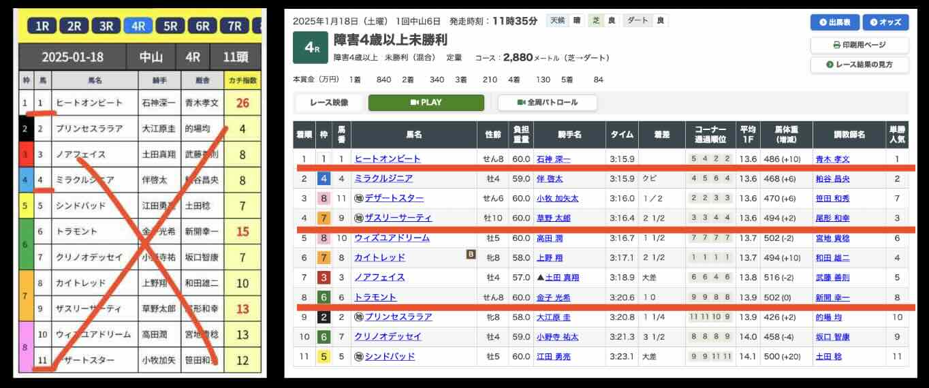
Task: Switch to the 6R tab
Action: coord(202,26)
